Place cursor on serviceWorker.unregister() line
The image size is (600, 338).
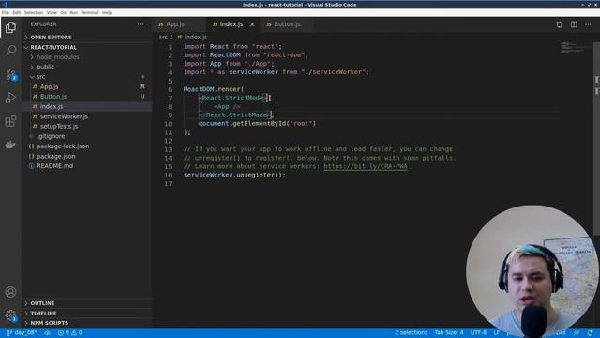point(234,175)
